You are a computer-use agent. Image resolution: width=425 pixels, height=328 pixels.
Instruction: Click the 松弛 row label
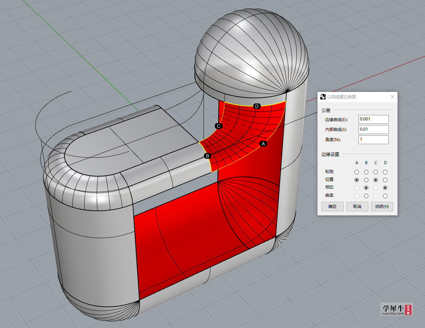click(x=329, y=172)
